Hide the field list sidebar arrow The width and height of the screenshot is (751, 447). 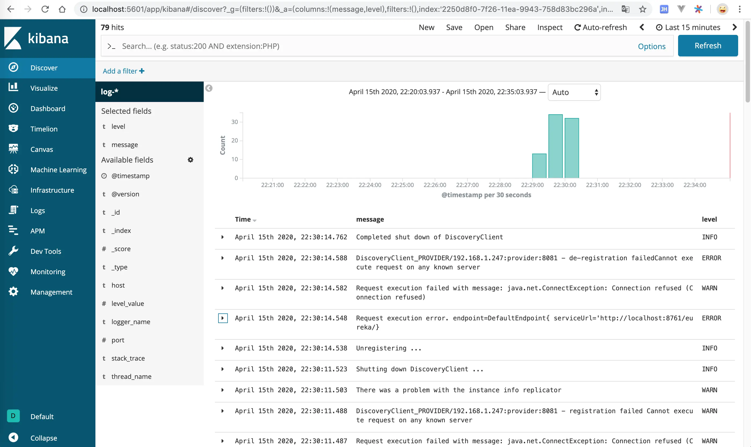point(209,88)
